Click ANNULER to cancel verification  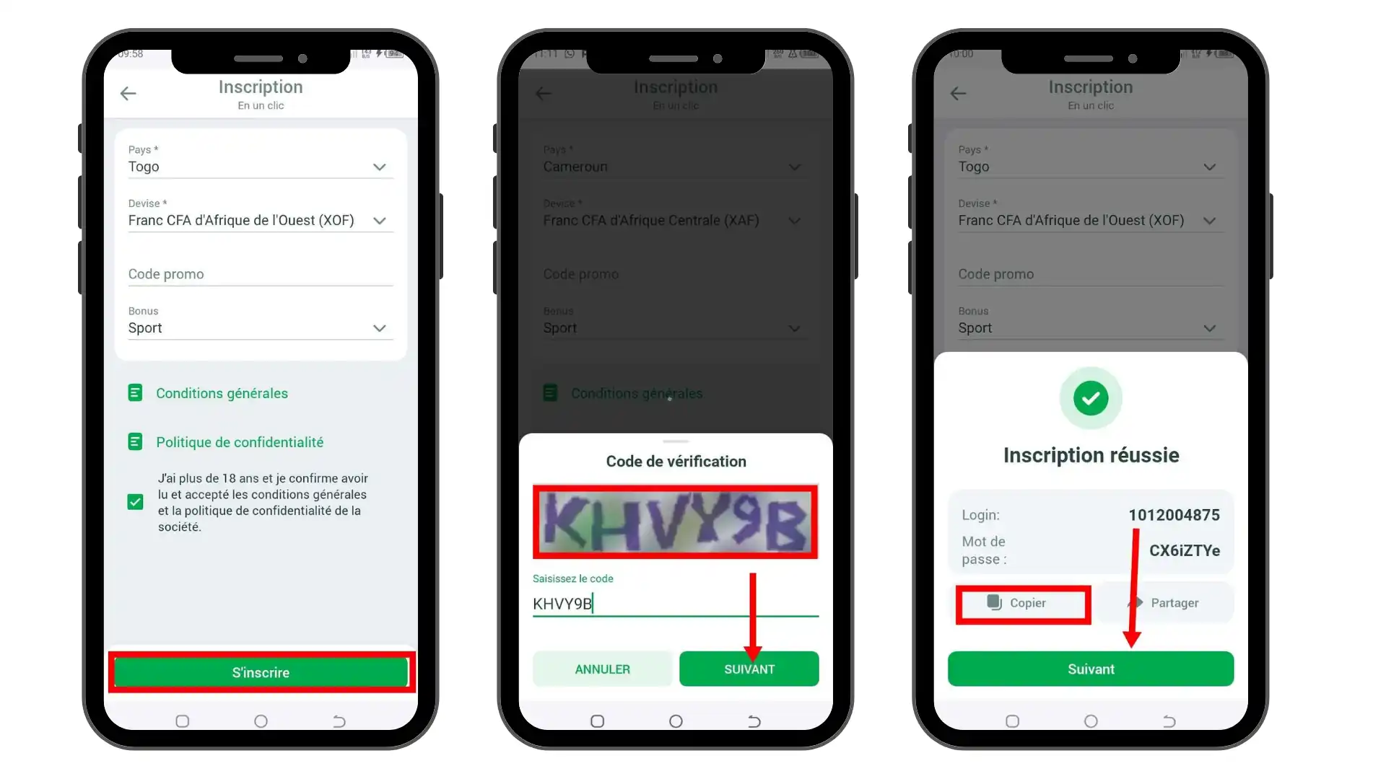point(601,669)
